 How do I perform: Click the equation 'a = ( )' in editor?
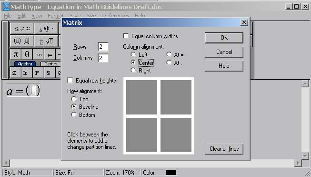click(x=23, y=91)
